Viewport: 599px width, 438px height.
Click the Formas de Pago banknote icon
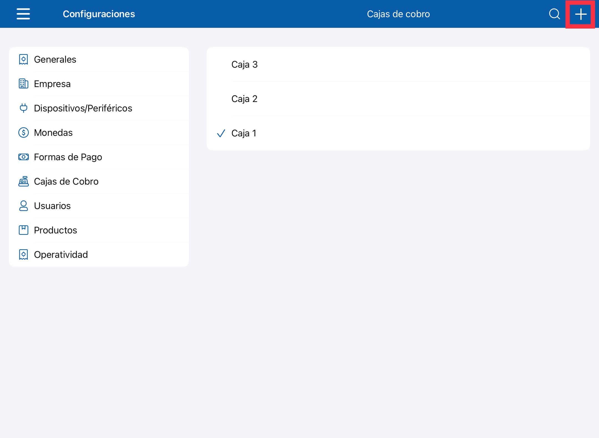coord(24,157)
